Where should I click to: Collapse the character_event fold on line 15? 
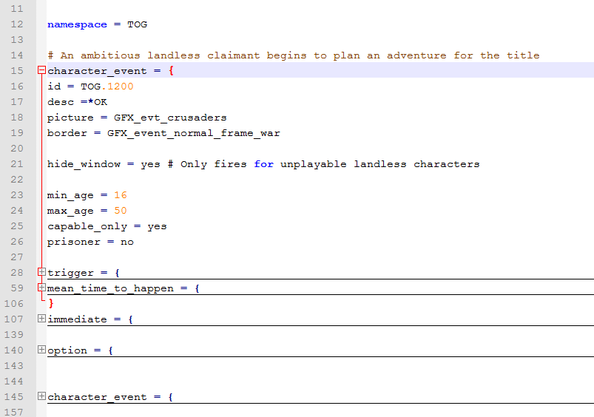tap(41, 71)
